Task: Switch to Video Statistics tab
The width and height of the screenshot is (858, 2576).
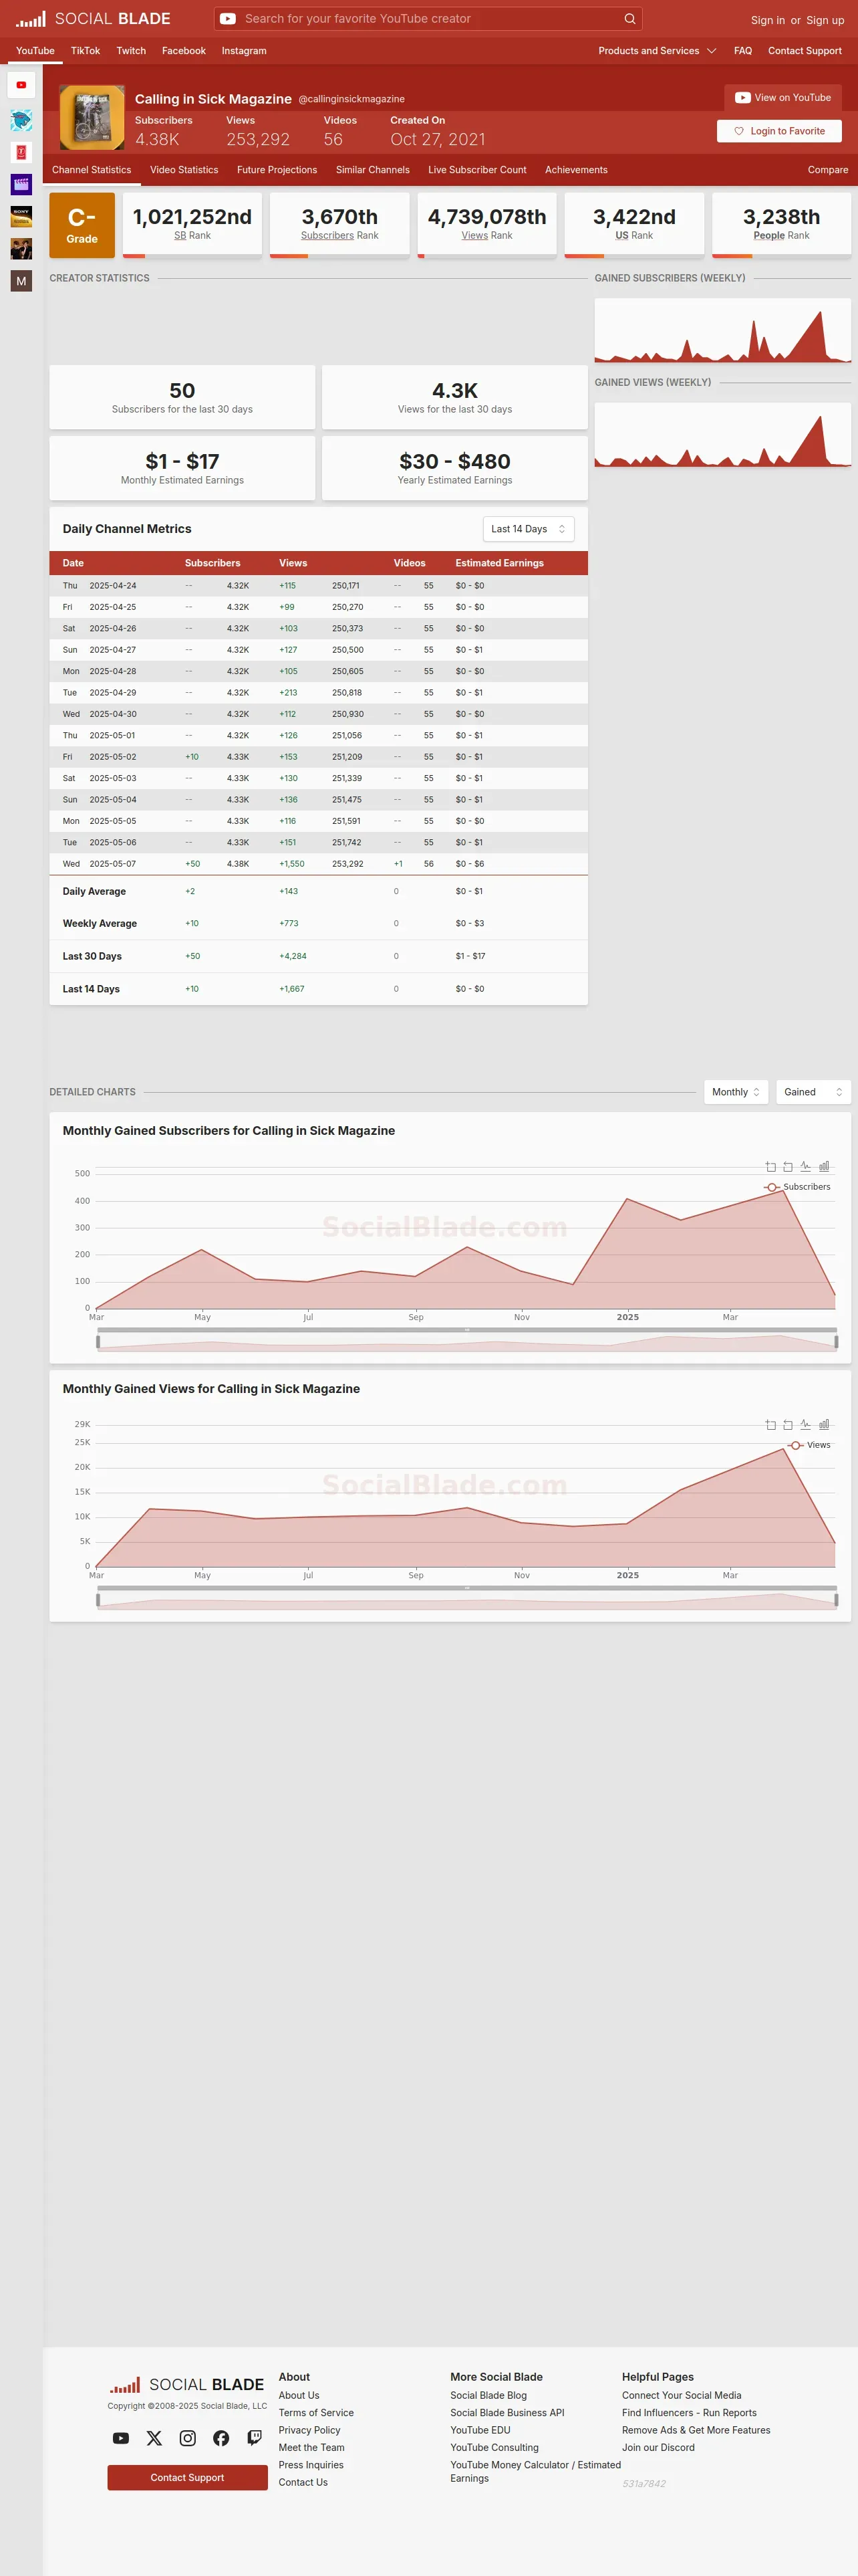Action: pyautogui.click(x=184, y=170)
